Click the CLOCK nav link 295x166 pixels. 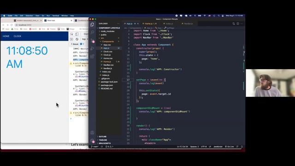pos(18,36)
